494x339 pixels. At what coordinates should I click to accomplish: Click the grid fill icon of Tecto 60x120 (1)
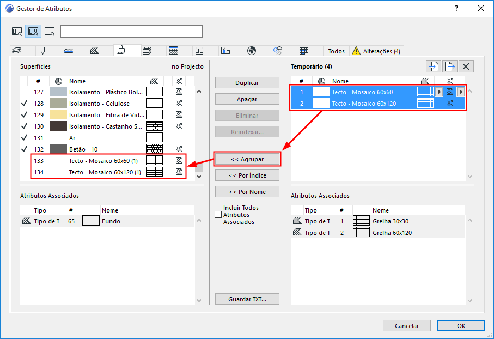154,172
